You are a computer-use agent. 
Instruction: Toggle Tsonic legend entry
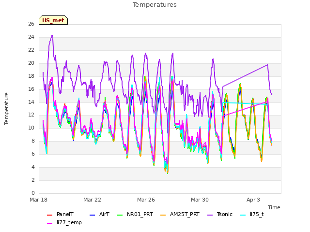click(219, 215)
